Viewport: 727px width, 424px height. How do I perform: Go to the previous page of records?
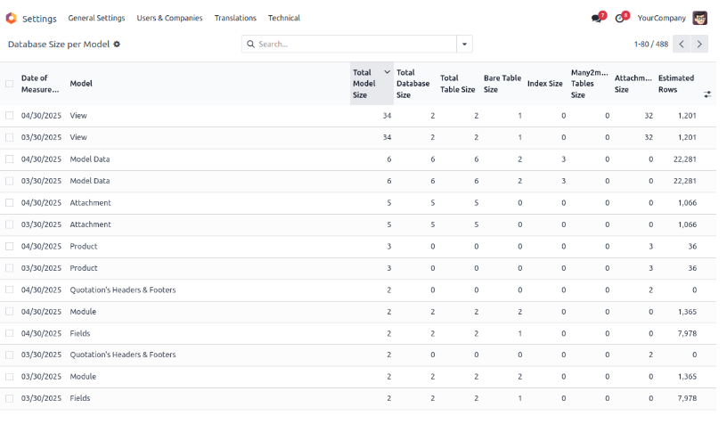(x=682, y=44)
